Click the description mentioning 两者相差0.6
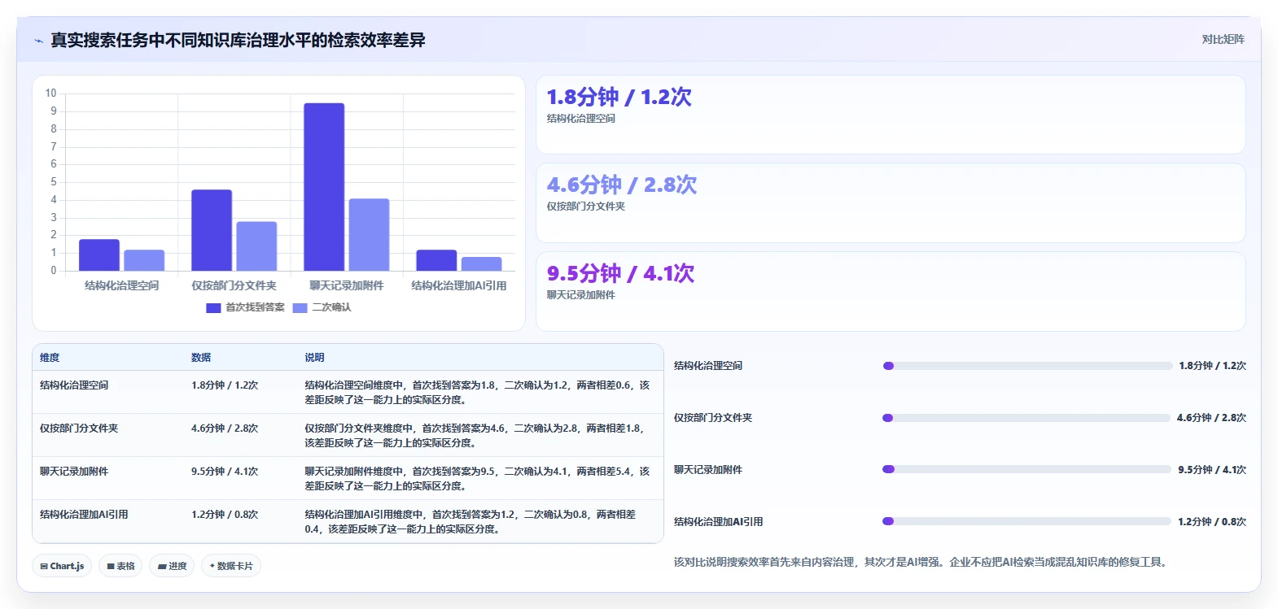Screen dimensions: 1278x609 pyautogui.click(x=478, y=393)
